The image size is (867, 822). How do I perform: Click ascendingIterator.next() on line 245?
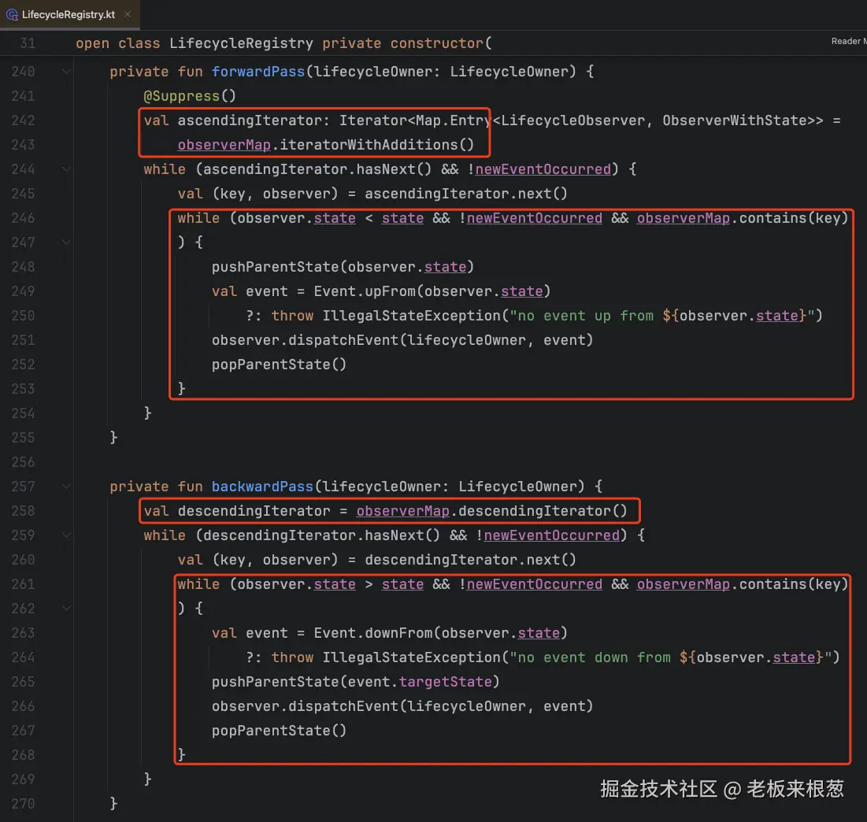pos(466,194)
